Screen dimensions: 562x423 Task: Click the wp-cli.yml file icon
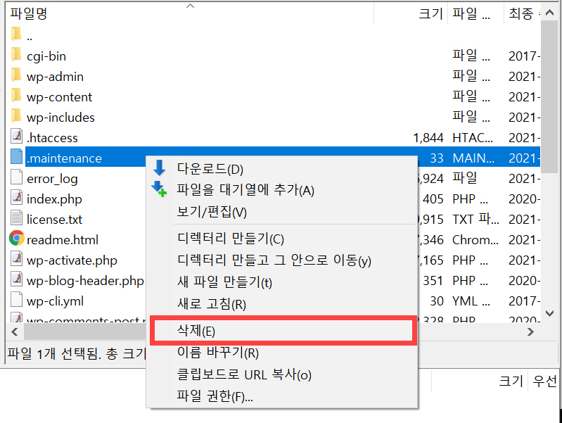(x=16, y=300)
